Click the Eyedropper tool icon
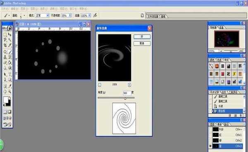The width and height of the screenshot is (248, 152). pyautogui.click(x=10, y=86)
